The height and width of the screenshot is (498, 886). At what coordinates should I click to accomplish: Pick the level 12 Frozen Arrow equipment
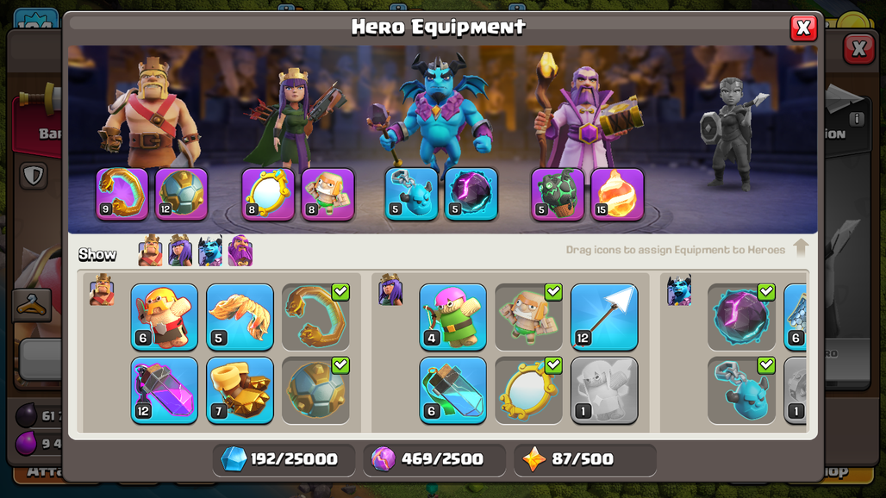point(604,317)
